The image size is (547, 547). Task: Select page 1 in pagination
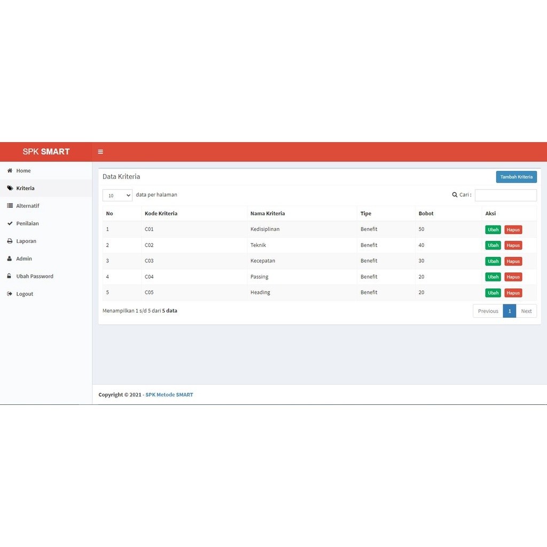click(510, 311)
